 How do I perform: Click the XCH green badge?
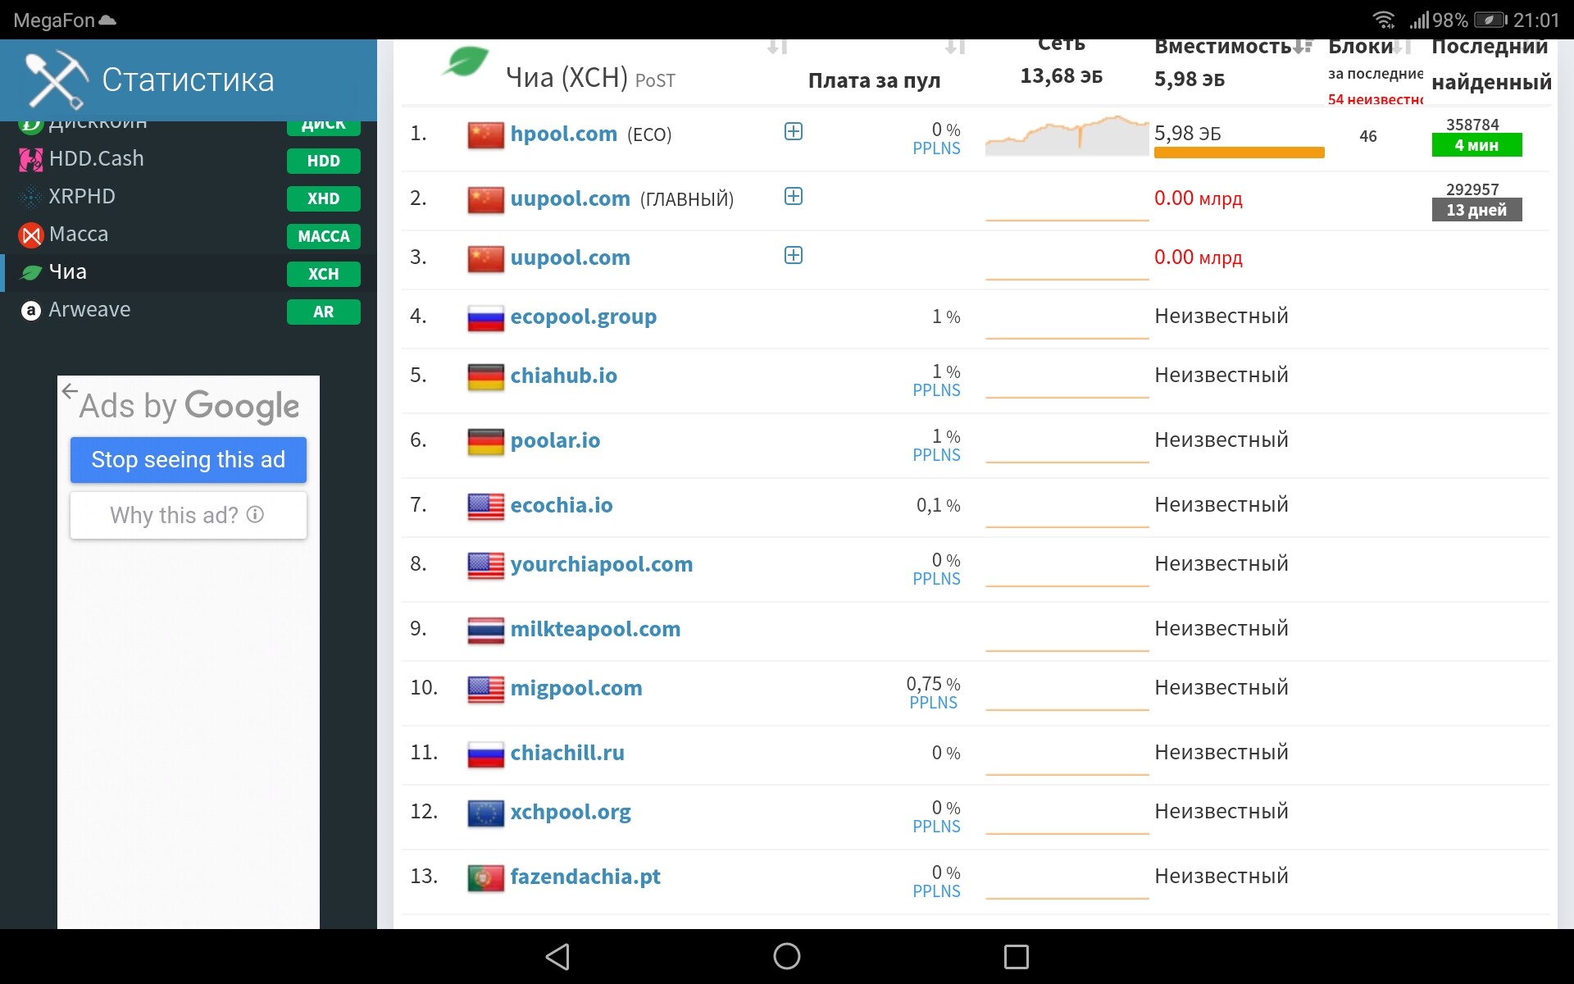coord(324,274)
